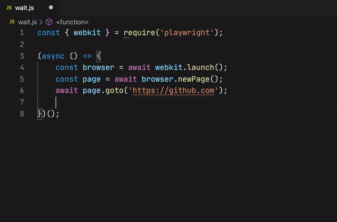Open wait.js in the breadcrumb bar

point(27,22)
